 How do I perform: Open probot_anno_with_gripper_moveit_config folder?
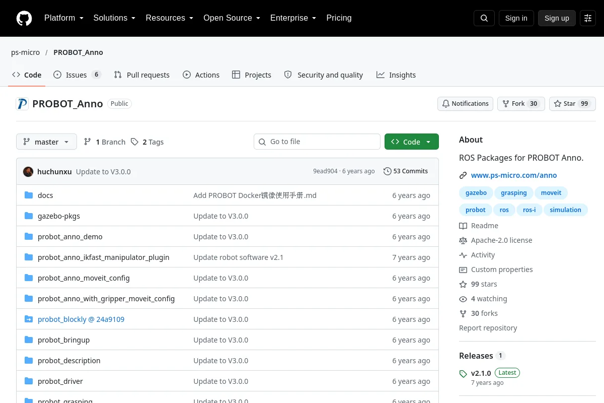(106, 298)
